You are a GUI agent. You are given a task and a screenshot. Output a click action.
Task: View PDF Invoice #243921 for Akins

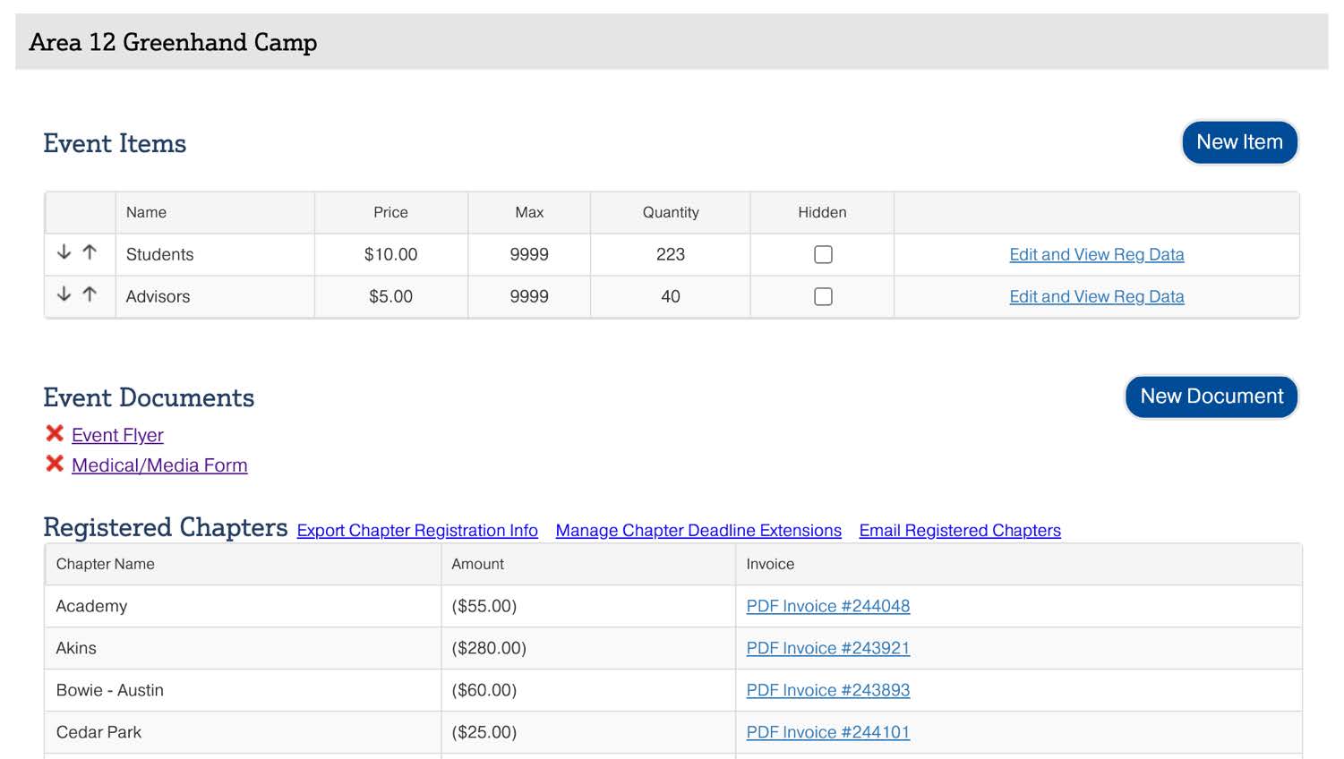827,649
